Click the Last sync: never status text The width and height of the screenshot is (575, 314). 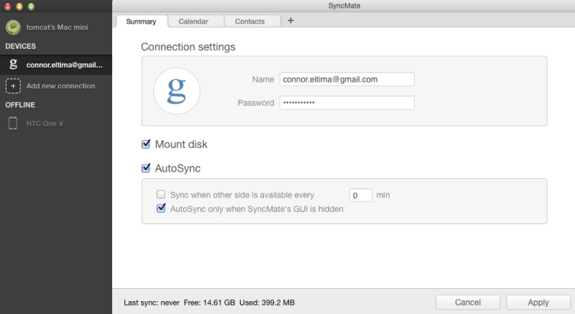pos(152,303)
